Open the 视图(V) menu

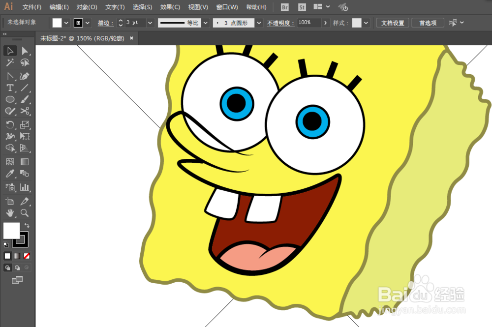tap(198, 7)
